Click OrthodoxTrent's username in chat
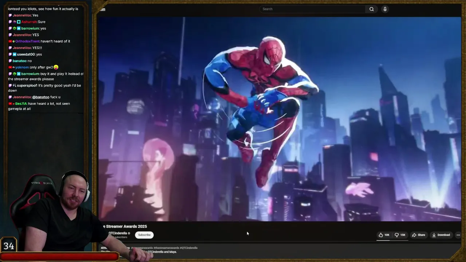Screen dimensions: 466x262 27,41
